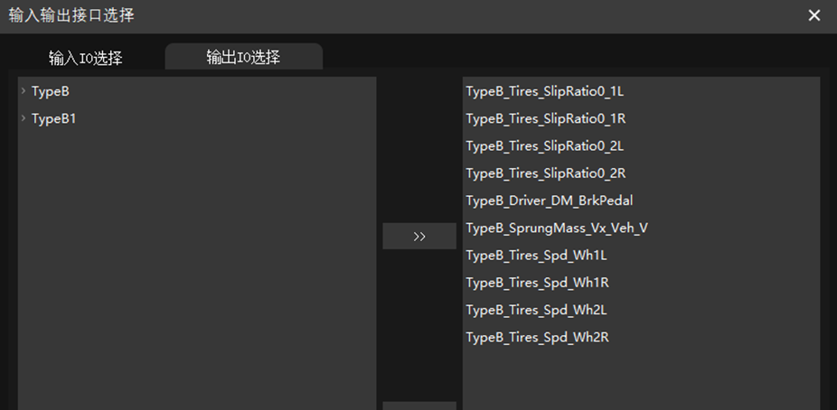Select TypeB_Tires_Spd_Wh1R signal
This screenshot has width=837, height=410.
[x=537, y=283]
